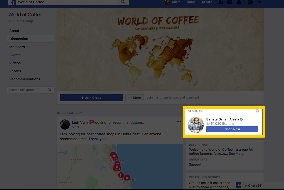Go to Recommendations in the sidebar
This screenshot has width=284, height=190.
pos(25,79)
